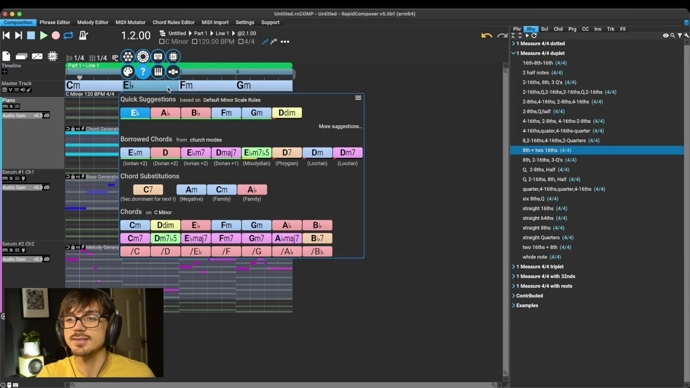The width and height of the screenshot is (690, 388).
Task: Open the wrench settings in the browser panel
Action: 686,36
